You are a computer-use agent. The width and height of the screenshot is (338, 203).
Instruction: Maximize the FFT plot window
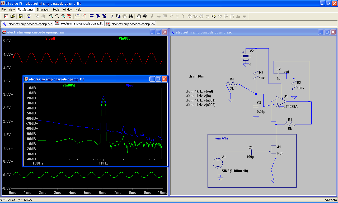(x=158, y=79)
